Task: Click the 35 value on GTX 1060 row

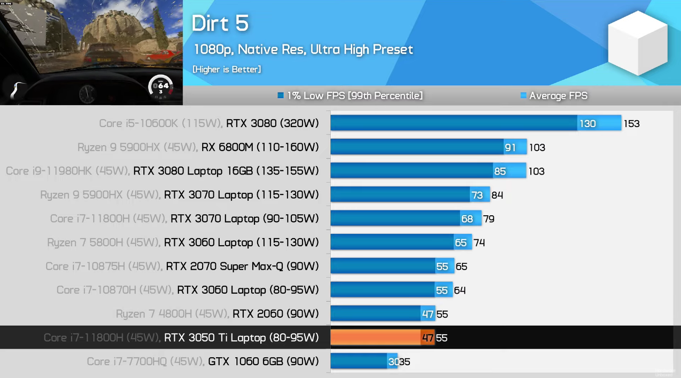Action: (x=405, y=362)
